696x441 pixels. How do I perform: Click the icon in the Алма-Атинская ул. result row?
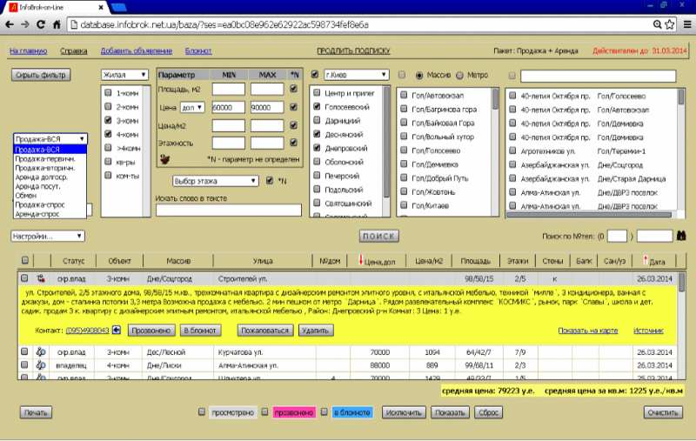[41, 365]
